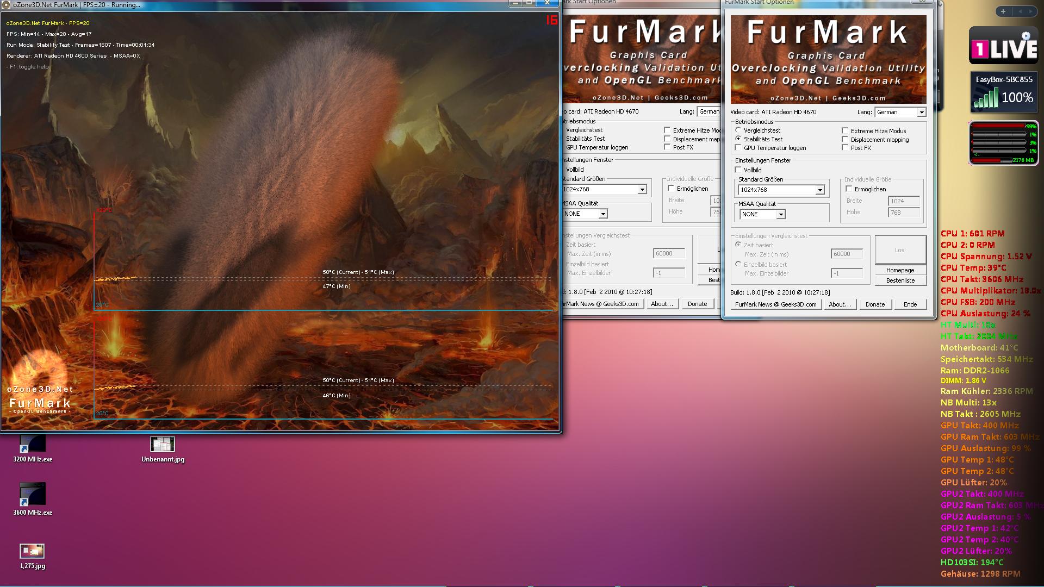Open the MSAA Qualität NONE dropdown
Viewport: 1044px width, 587px height.
click(x=780, y=215)
